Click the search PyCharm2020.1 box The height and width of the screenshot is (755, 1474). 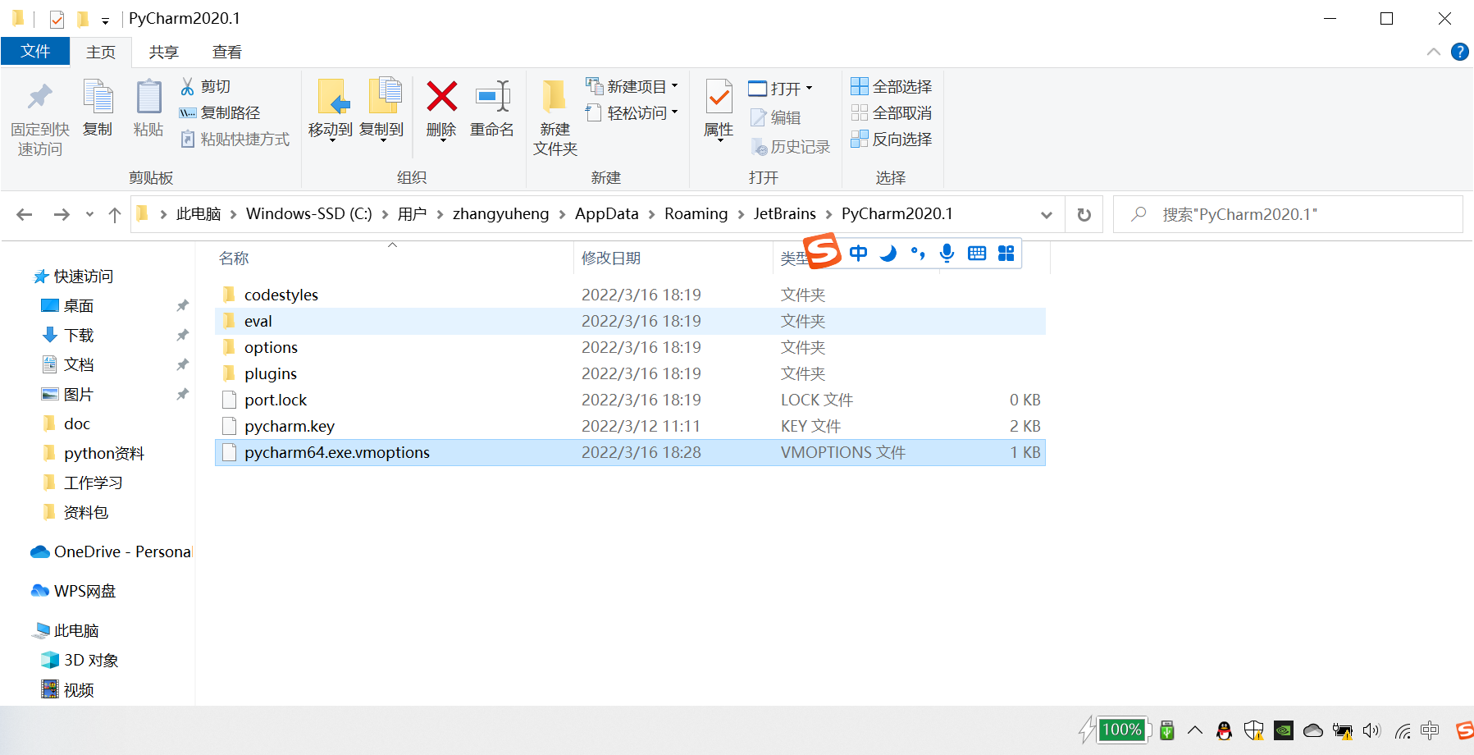[1288, 214]
